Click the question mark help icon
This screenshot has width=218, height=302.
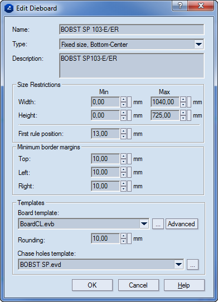[180, 6]
